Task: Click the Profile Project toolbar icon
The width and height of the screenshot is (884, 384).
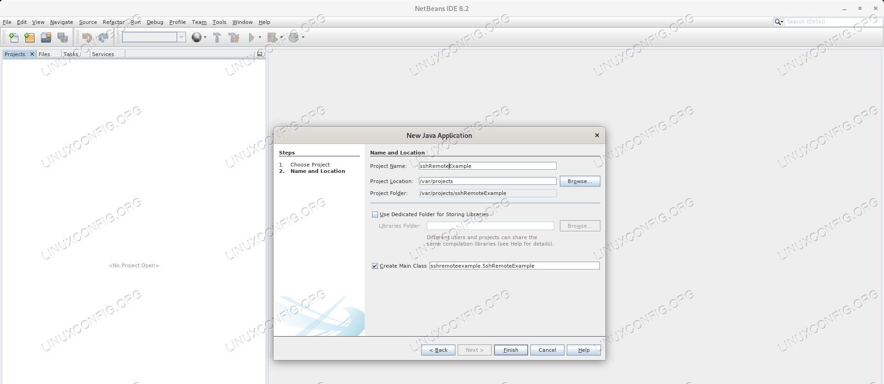Action: coord(294,37)
